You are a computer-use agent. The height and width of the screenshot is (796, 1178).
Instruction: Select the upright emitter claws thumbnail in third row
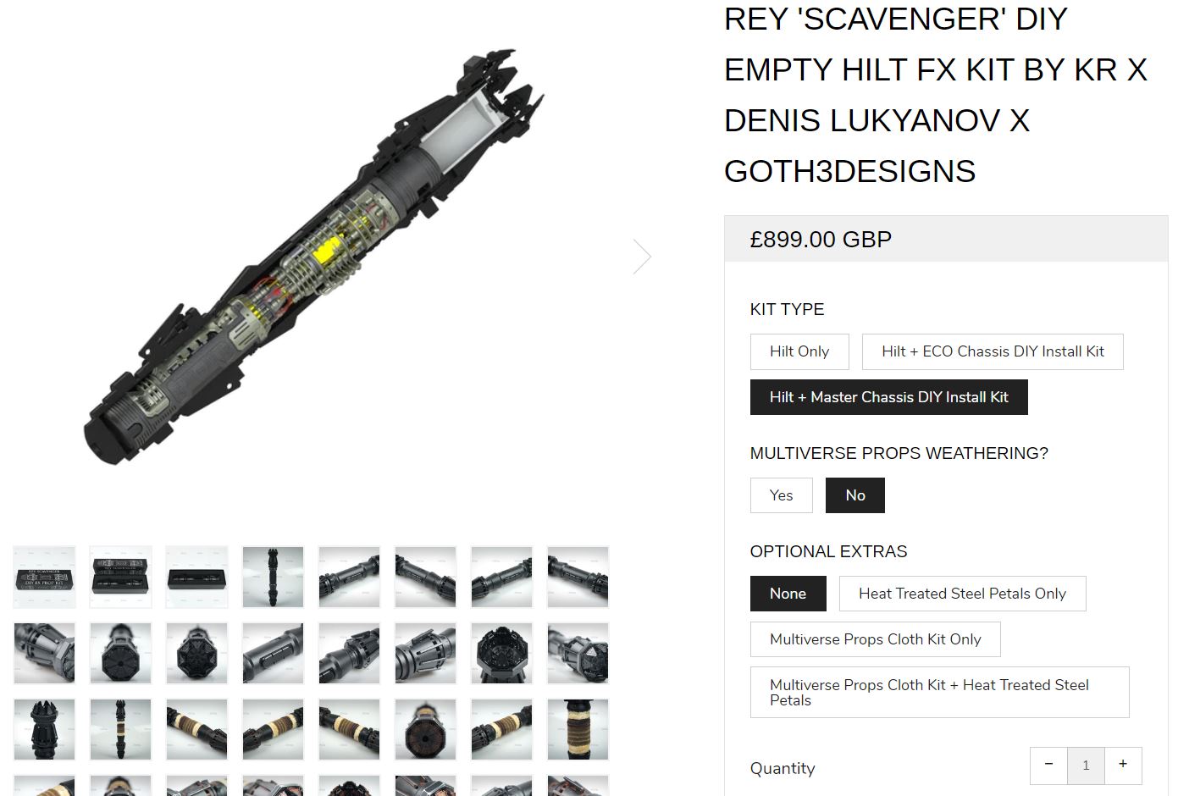tap(44, 730)
